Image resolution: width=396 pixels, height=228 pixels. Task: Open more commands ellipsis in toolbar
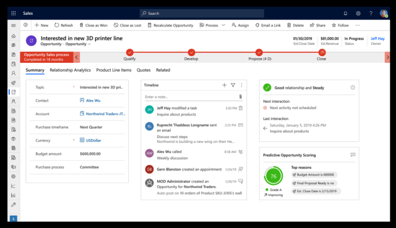(358, 25)
